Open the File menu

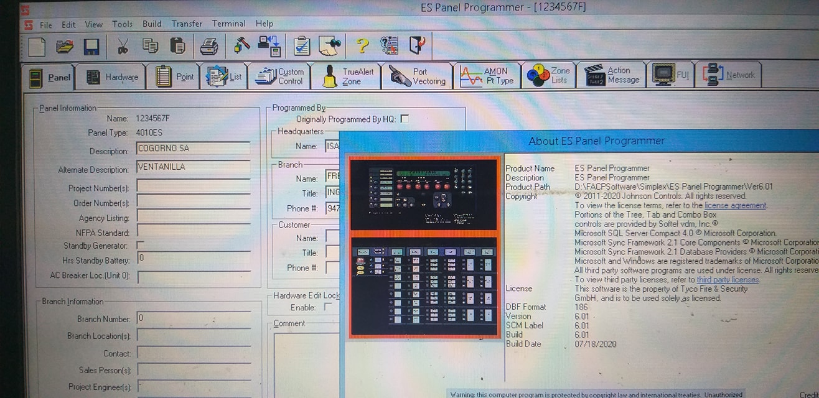[46, 25]
